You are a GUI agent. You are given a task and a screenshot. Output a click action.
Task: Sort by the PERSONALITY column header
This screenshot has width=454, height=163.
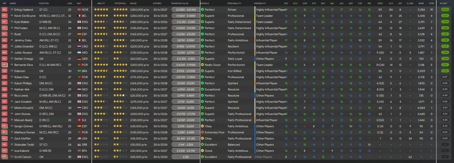(234, 3)
